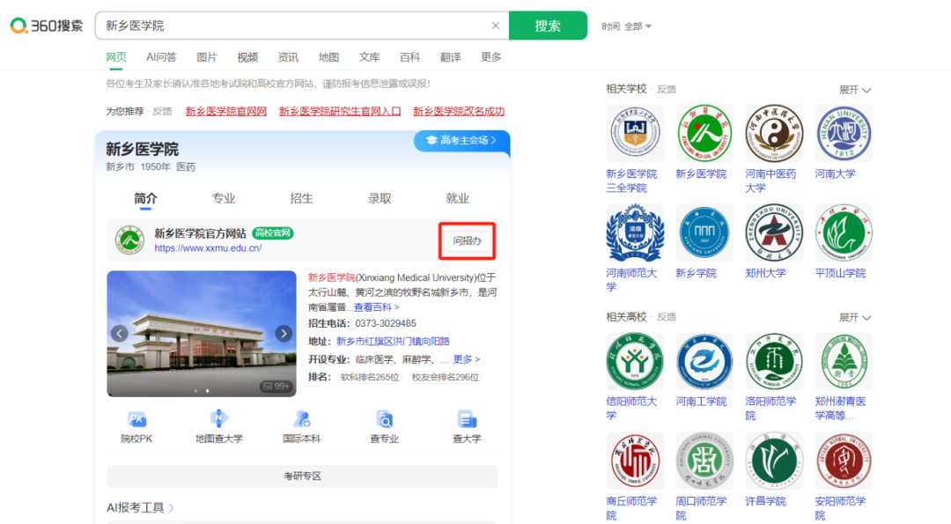Image resolution: width=951 pixels, height=524 pixels.
Task: Open the 郑州澍青医学高等 logo
Action: [x=844, y=361]
